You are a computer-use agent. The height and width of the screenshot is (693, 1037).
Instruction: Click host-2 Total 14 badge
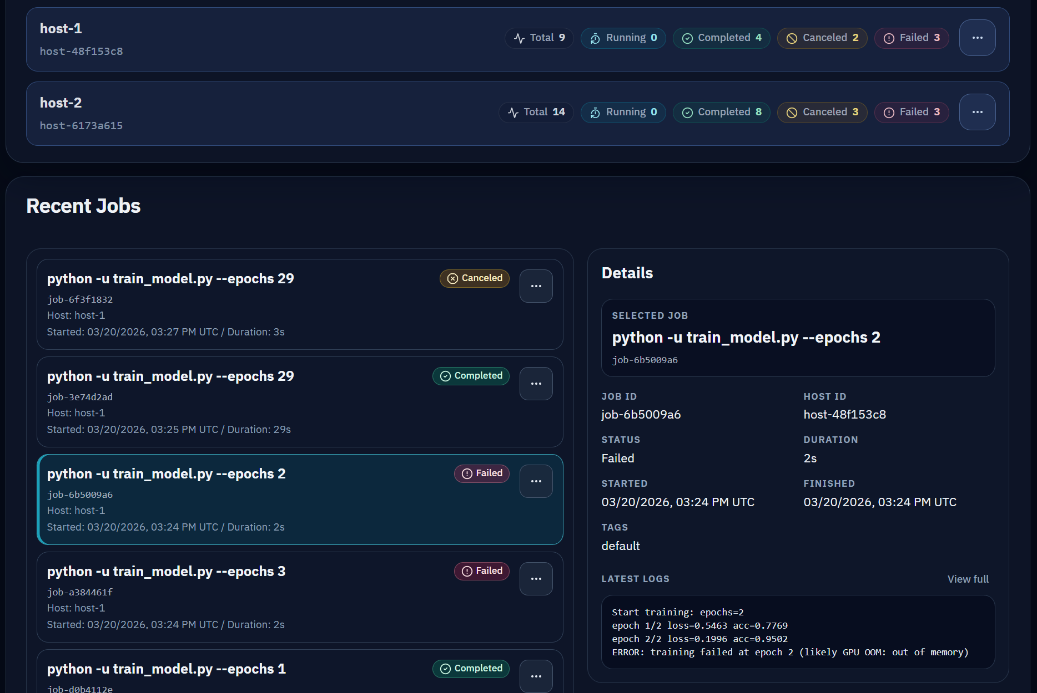point(536,112)
